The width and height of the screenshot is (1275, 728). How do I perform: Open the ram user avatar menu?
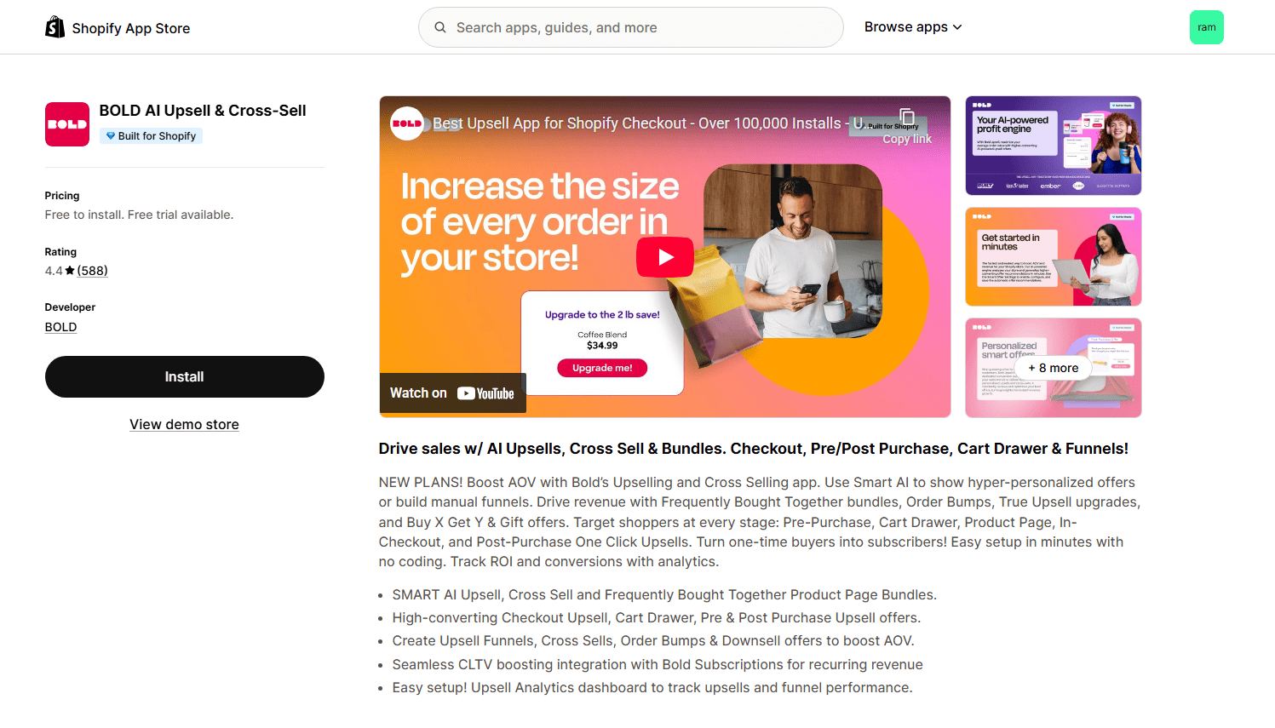(1206, 27)
